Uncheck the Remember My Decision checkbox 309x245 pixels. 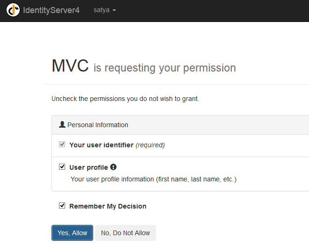(x=62, y=206)
